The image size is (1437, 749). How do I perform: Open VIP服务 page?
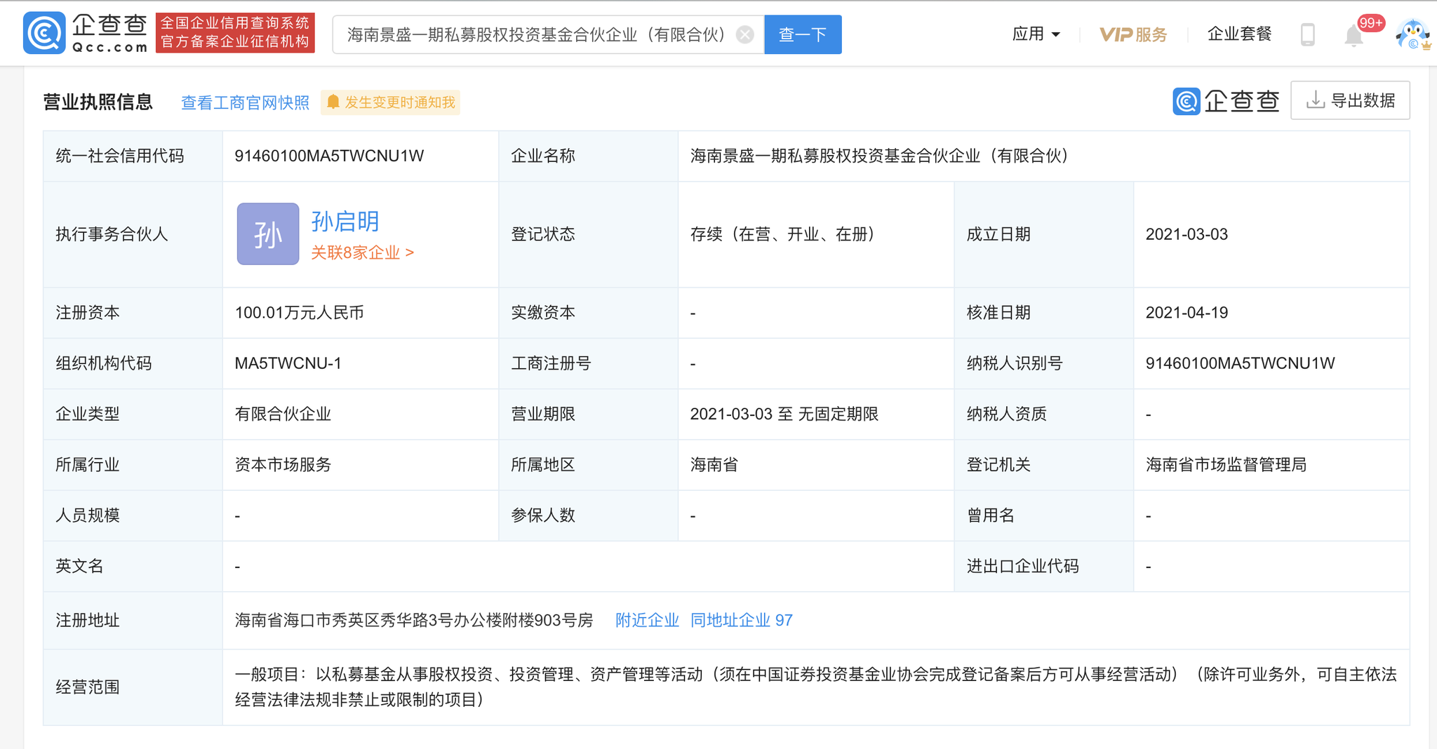click(x=1132, y=34)
